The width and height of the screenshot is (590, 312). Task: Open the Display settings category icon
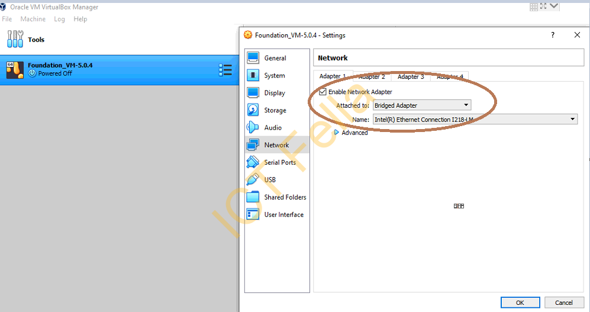(x=253, y=92)
